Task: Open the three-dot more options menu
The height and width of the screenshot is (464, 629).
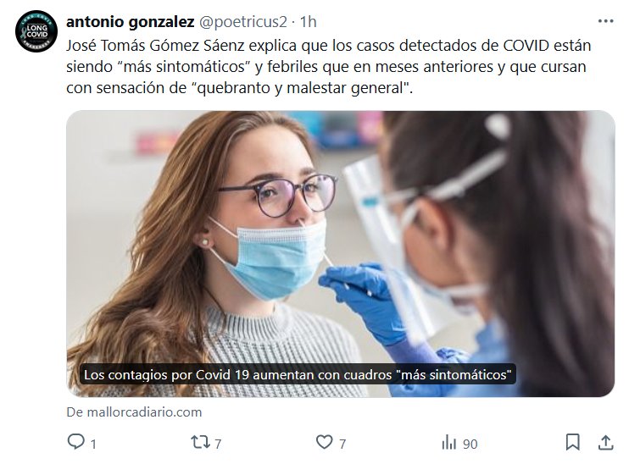Action: [605, 21]
